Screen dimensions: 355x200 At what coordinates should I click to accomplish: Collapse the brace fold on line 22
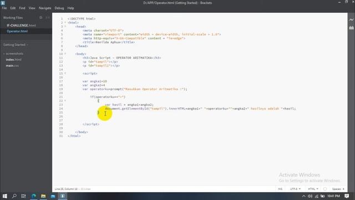coord(65,101)
